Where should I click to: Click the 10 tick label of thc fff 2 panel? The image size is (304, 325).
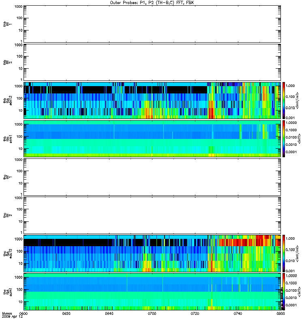[x=21, y=221]
